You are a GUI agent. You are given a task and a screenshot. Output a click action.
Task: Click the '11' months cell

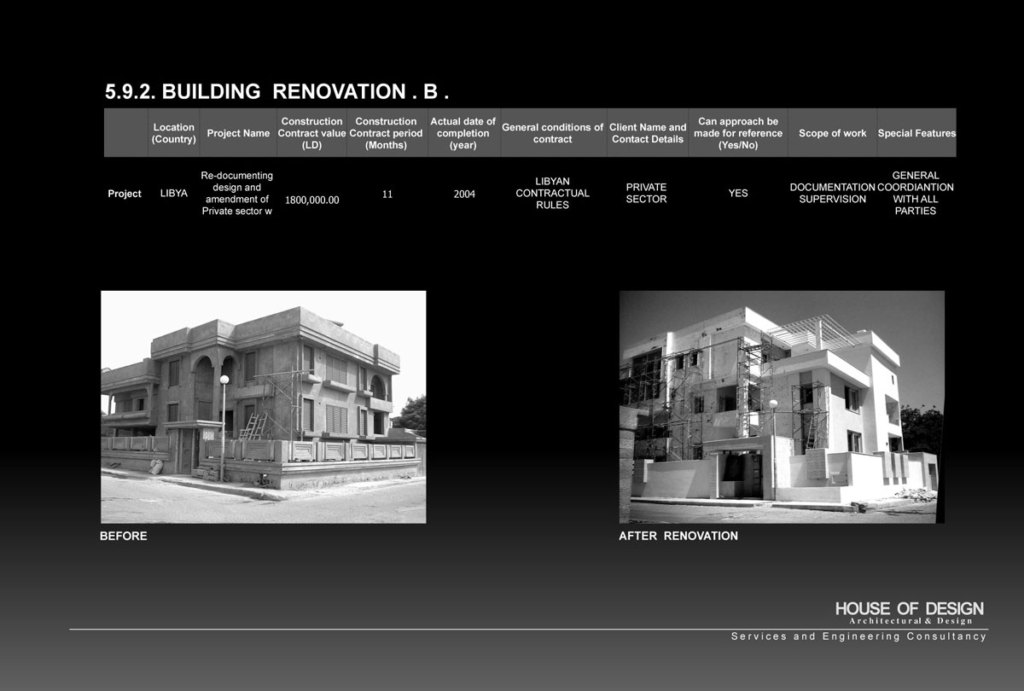(387, 194)
